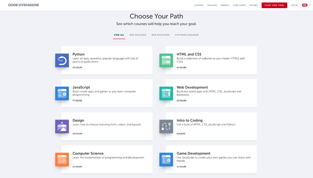Select the Software Engineer tab
The width and height of the screenshot is (313, 178).
click(x=187, y=35)
